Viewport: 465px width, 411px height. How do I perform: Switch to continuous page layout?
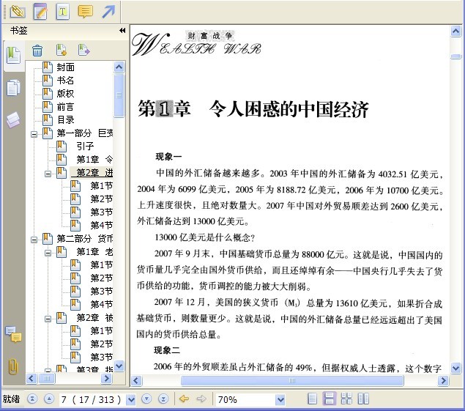[x=330, y=399]
